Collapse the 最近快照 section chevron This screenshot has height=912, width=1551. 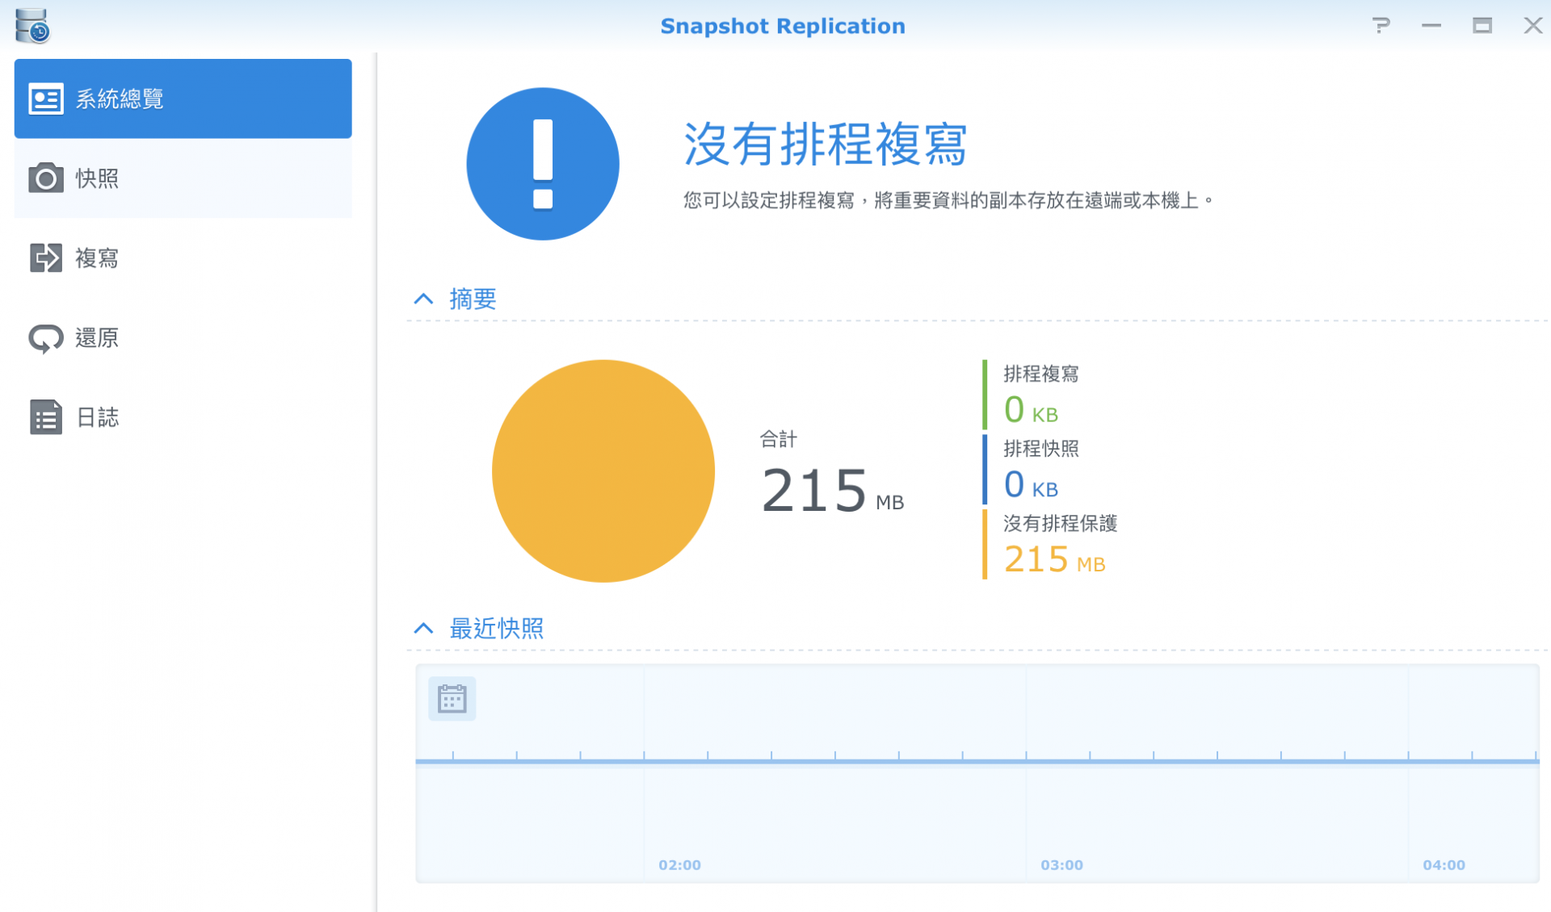tap(423, 628)
